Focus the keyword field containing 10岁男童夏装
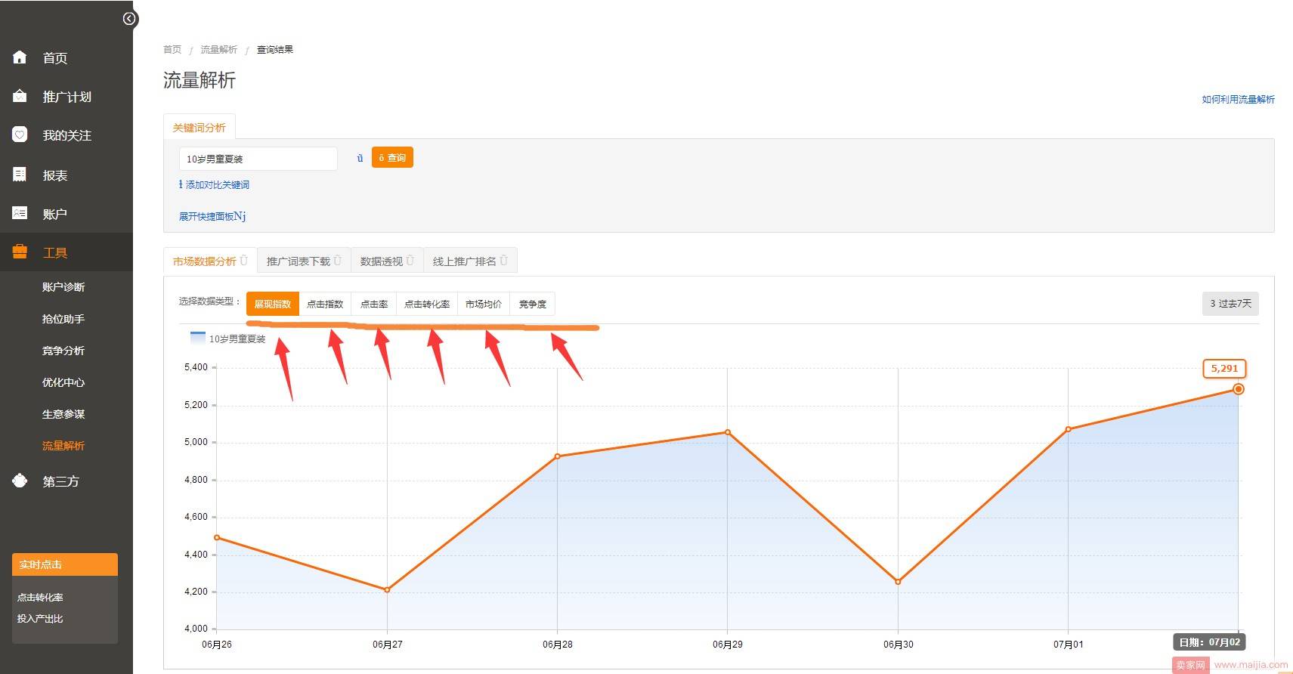The height and width of the screenshot is (674, 1293). coord(258,159)
